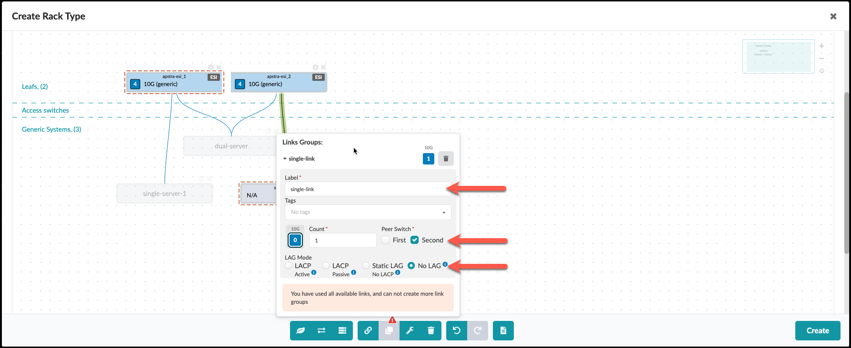Delete the single-link group via its trash button
This screenshot has height=348, width=851.
(446, 159)
